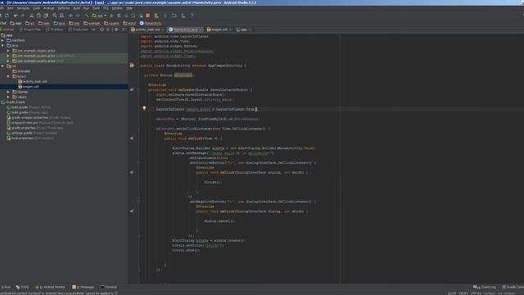
Task: Open the Run tool window button
Action: (x=6, y=287)
